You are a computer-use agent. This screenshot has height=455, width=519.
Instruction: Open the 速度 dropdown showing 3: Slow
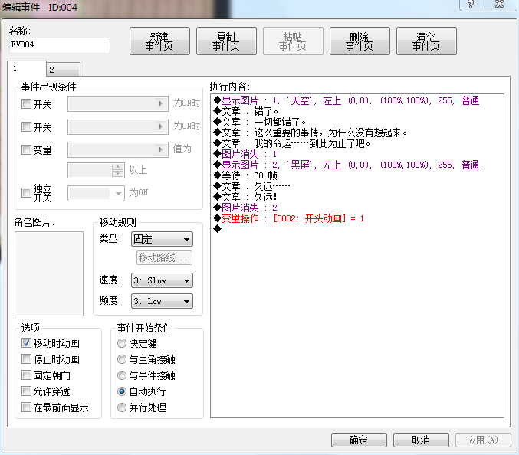pyautogui.click(x=162, y=280)
